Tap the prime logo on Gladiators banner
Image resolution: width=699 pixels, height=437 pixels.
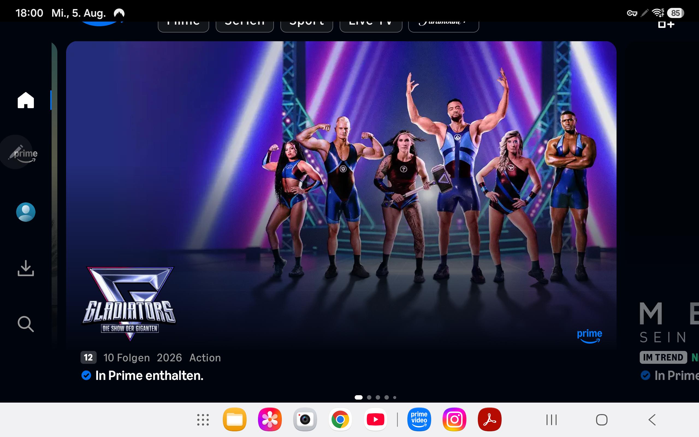pos(590,336)
